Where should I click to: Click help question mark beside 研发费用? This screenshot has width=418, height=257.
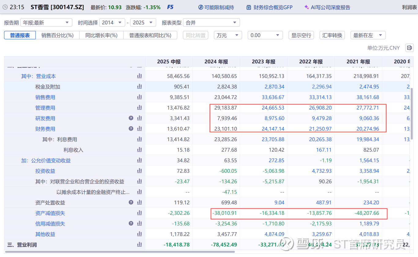131,118
